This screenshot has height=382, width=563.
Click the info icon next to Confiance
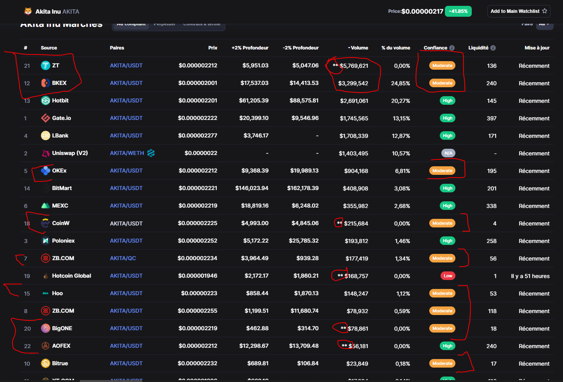pos(452,48)
